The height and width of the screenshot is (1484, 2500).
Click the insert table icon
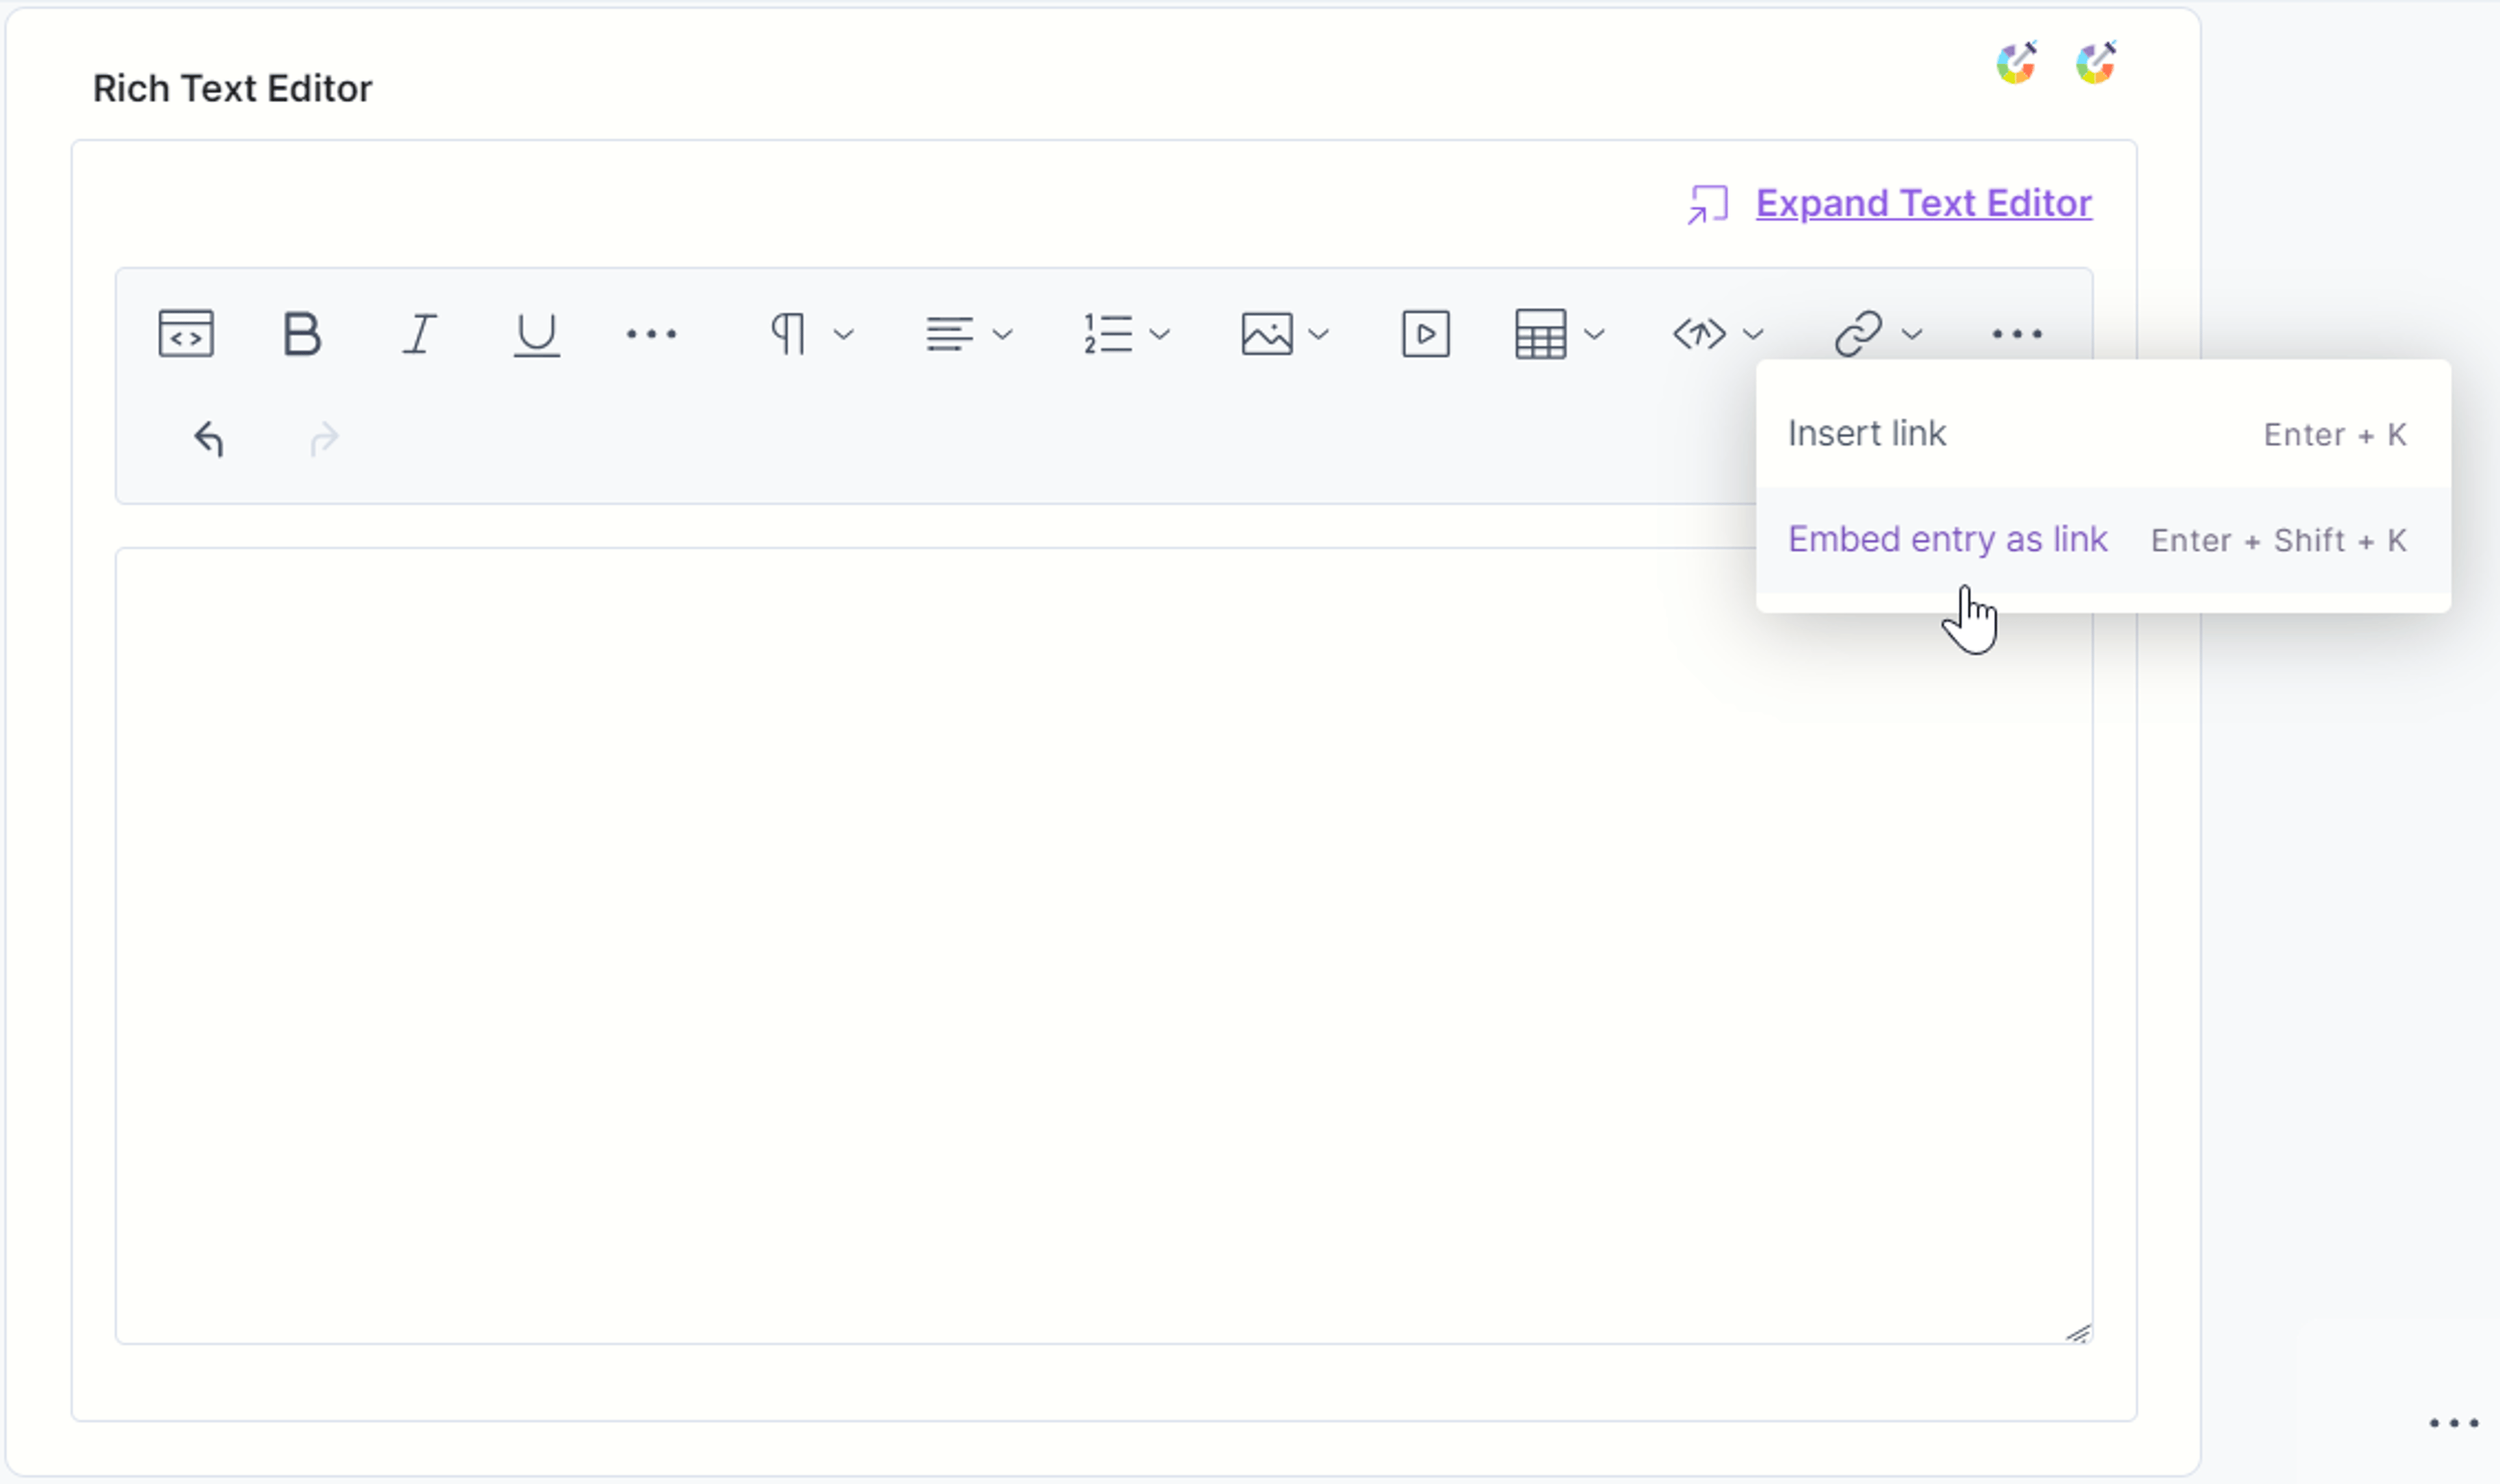[x=1541, y=333]
